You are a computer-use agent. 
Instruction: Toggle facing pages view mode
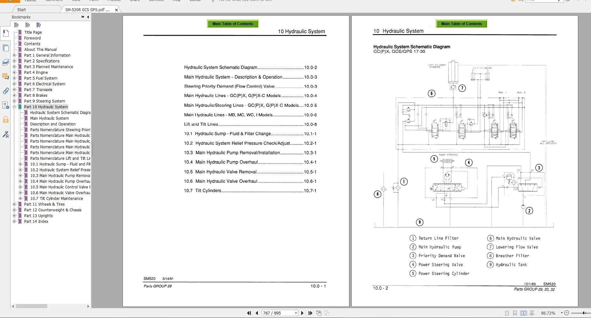click(x=523, y=313)
